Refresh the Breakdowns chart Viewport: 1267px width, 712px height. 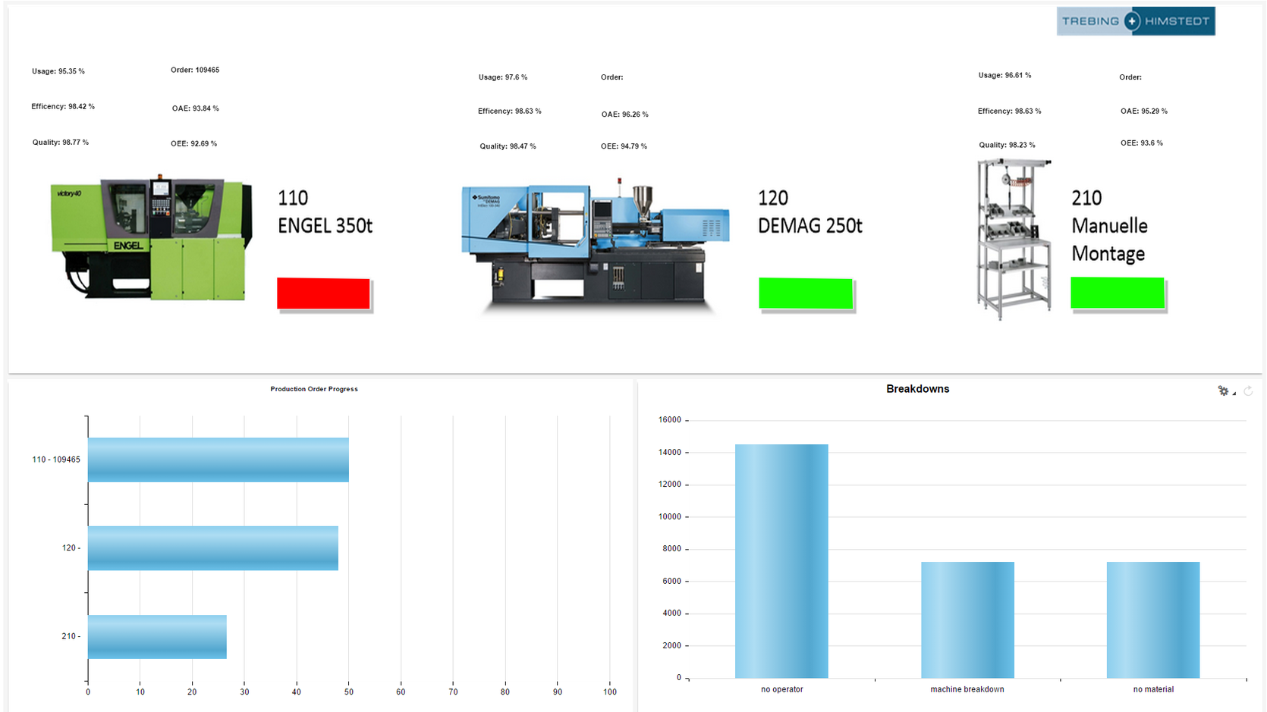pos(1248,391)
